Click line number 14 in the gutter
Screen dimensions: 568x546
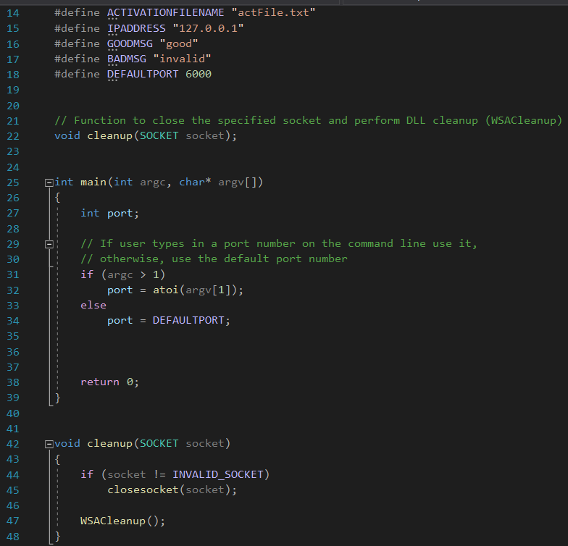tap(13, 13)
